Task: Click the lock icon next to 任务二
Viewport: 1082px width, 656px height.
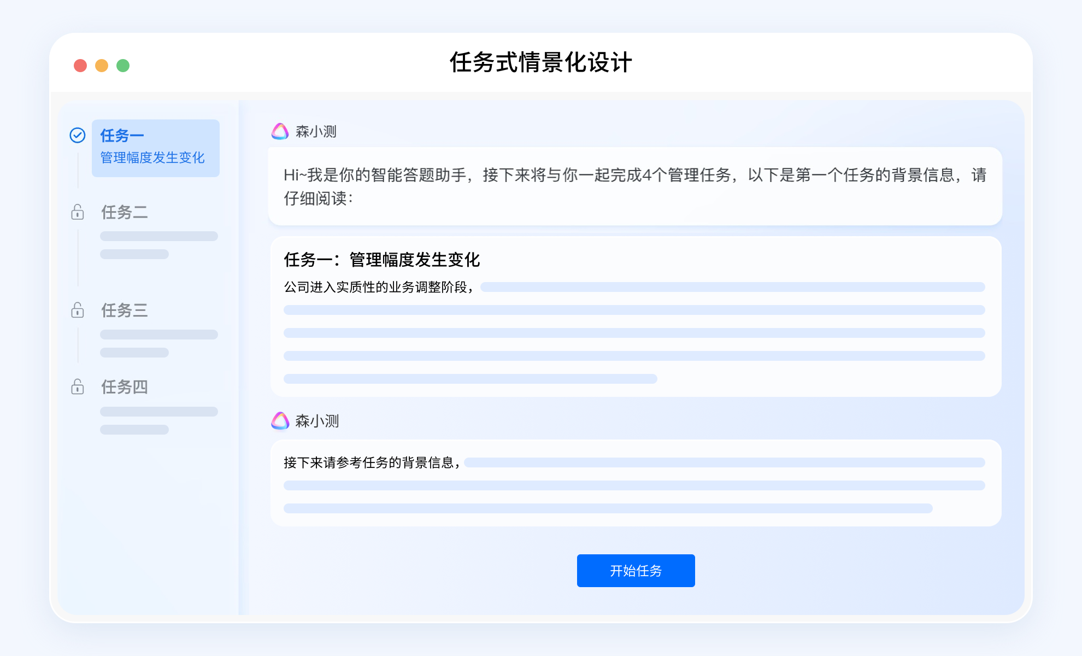Action: (78, 212)
